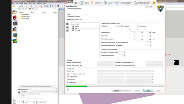Click the Messages button
184x104 pixels.
tap(116, 90)
